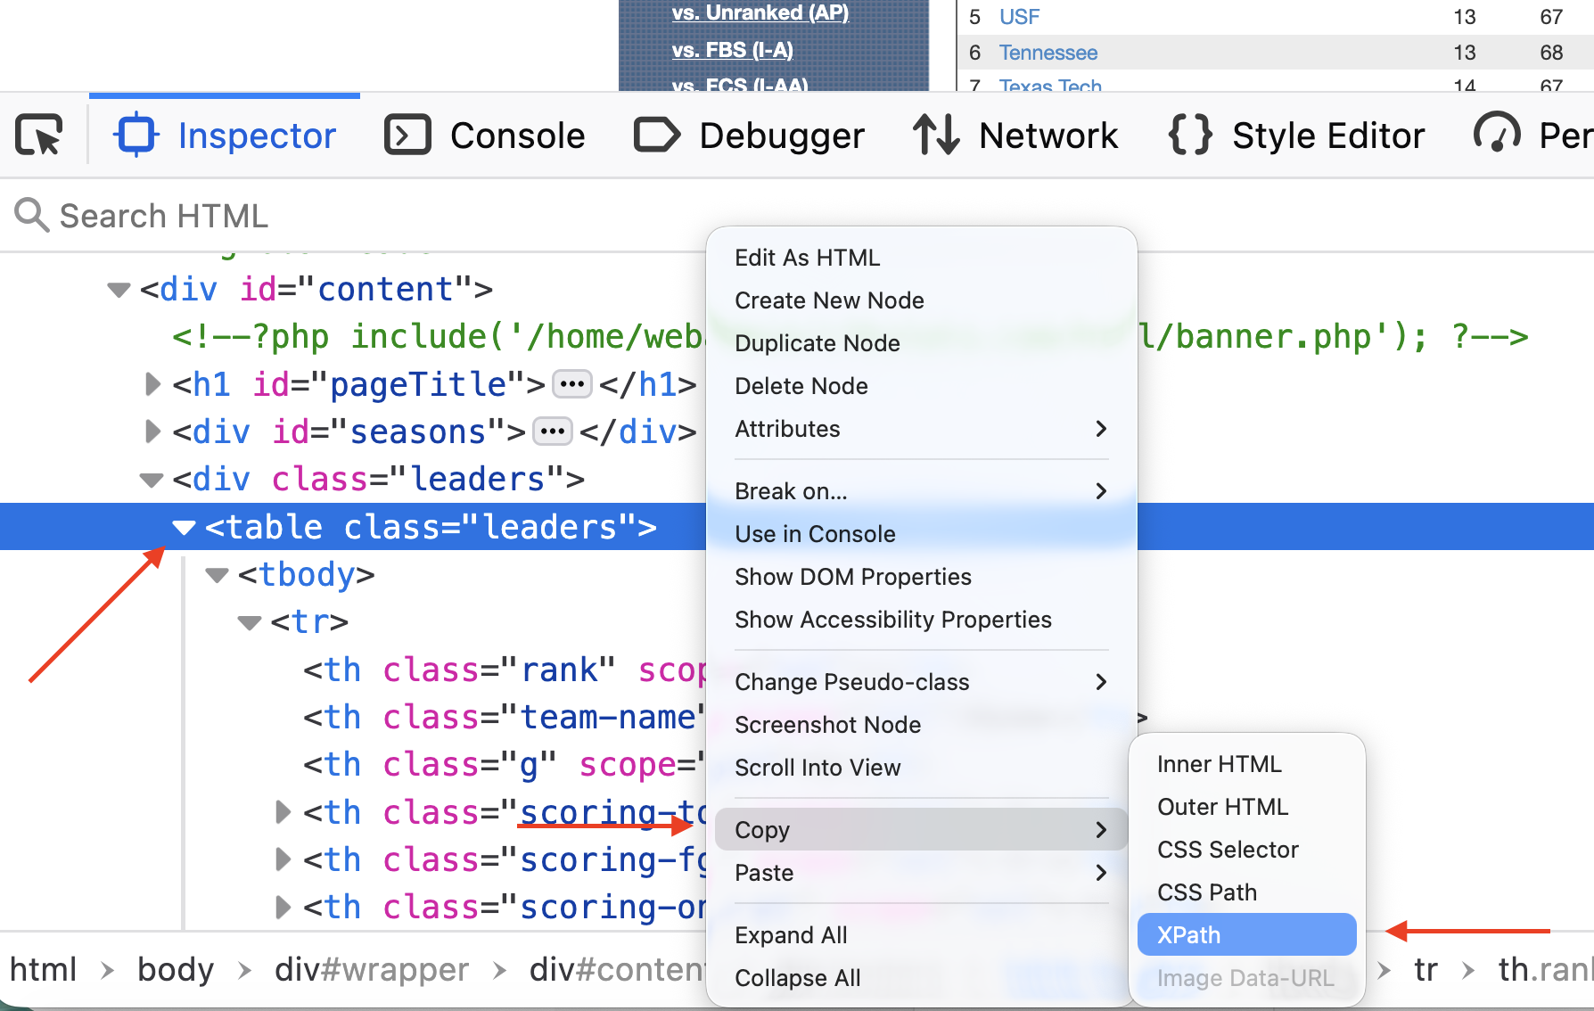The height and width of the screenshot is (1011, 1594).
Task: Open the Performance panel icon
Action: [1498, 135]
